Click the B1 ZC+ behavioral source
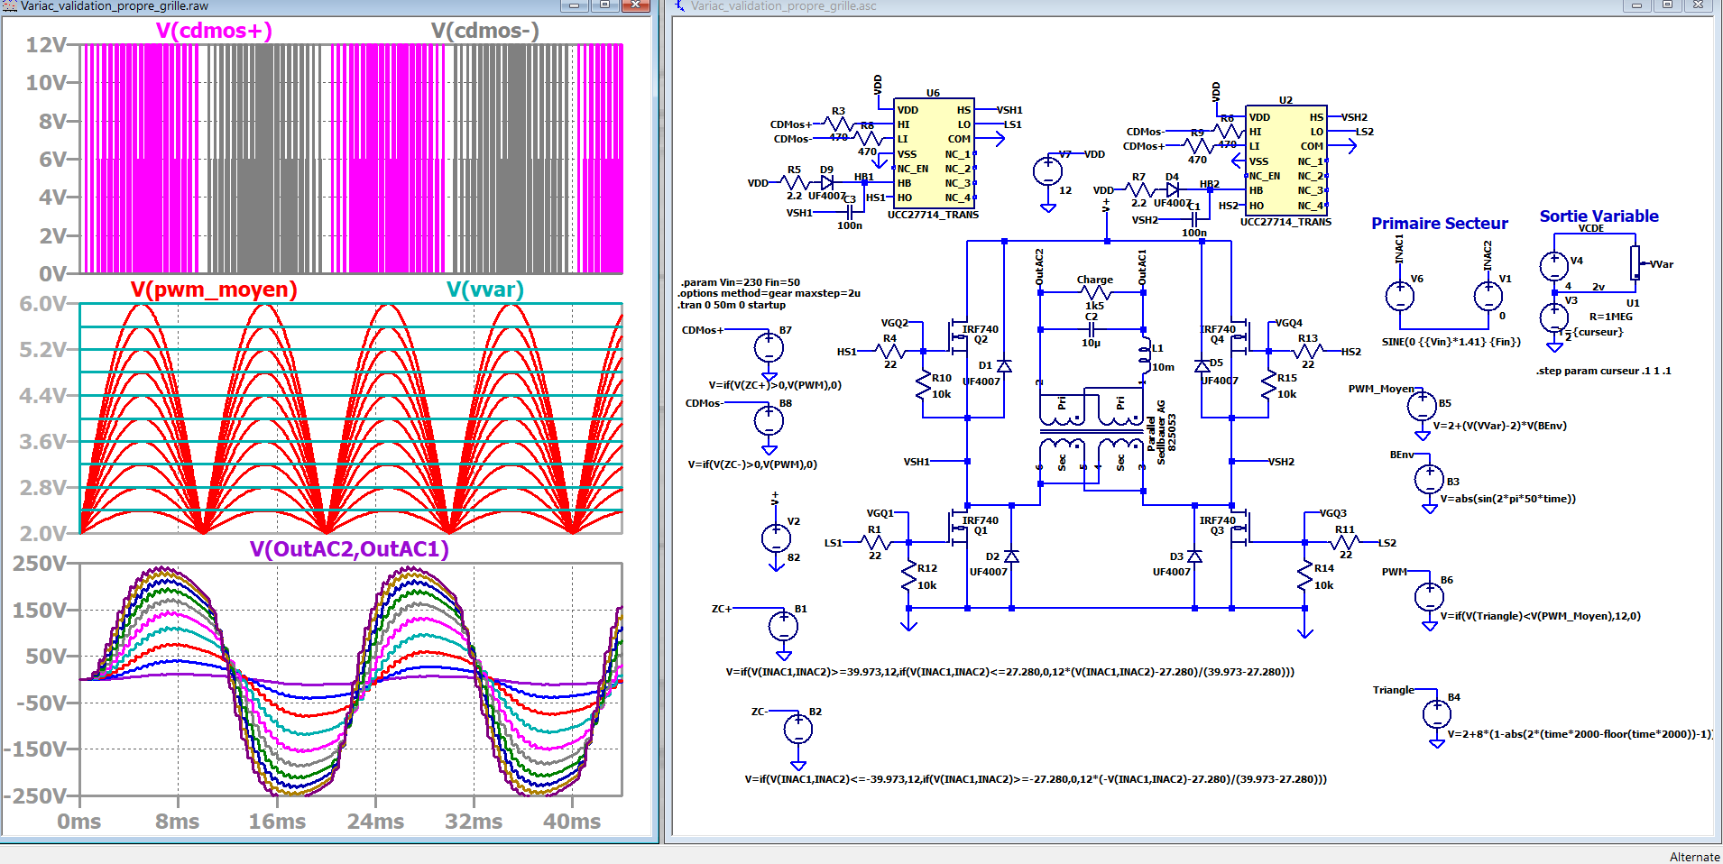Viewport: 1723px width, 864px height. (x=783, y=625)
